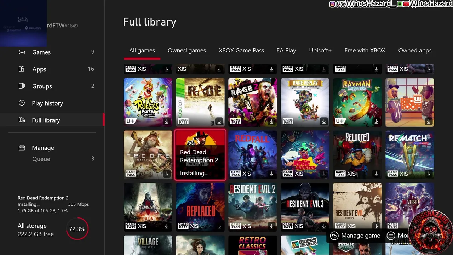
Task: Click the 'All storage' label
Action: [32, 226]
